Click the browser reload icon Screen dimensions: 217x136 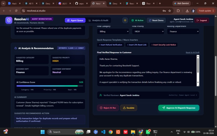[16, 11]
